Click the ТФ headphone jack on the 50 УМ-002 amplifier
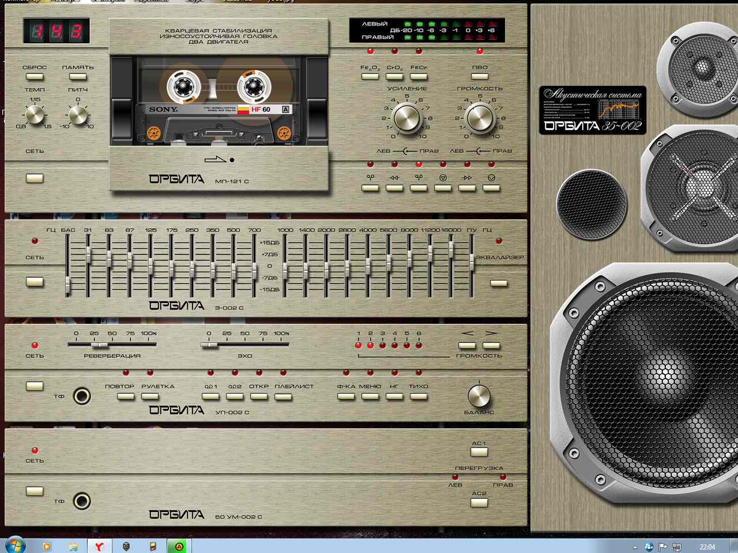 coord(82,501)
